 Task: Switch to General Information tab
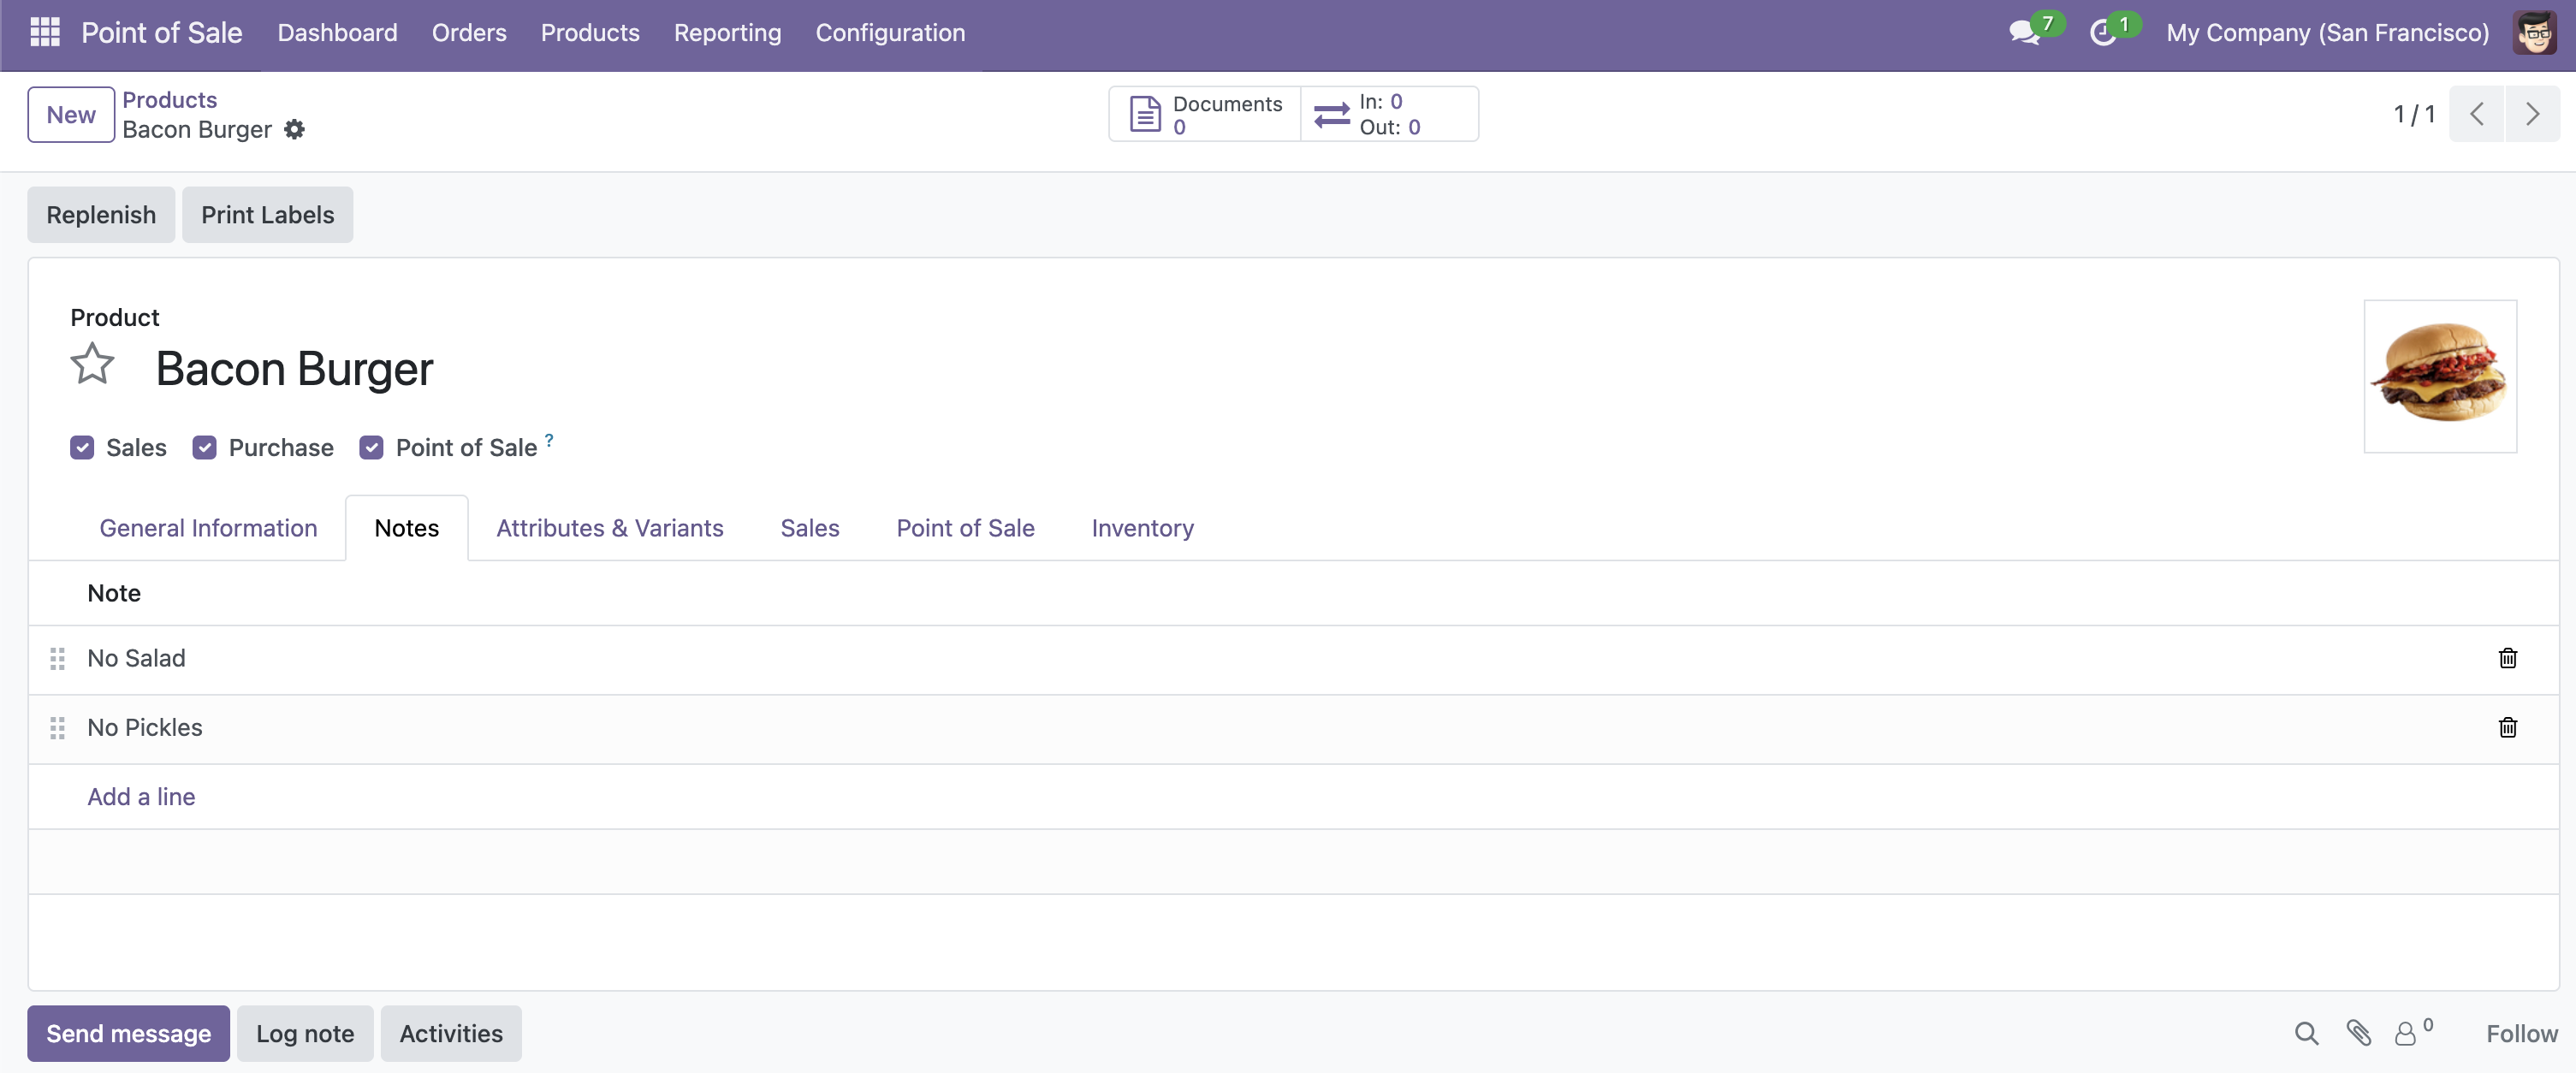(208, 528)
